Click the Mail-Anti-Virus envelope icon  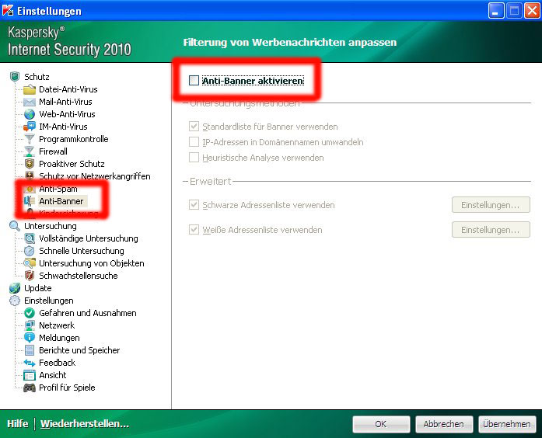30,102
